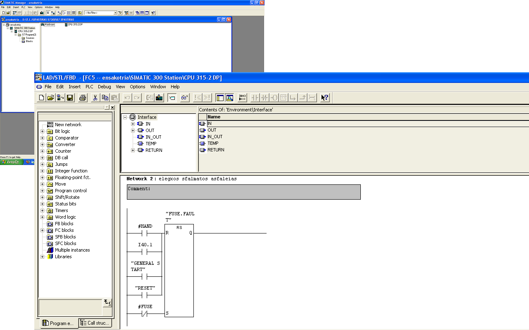Open the File menu in LAD/STL/FBD

(x=48, y=87)
